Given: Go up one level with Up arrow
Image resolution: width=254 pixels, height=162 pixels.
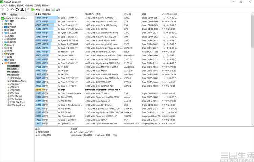Looking at the screenshot, I should pos(12,9).
